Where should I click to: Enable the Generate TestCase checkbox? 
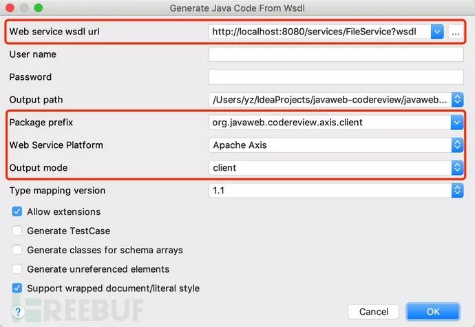point(17,231)
